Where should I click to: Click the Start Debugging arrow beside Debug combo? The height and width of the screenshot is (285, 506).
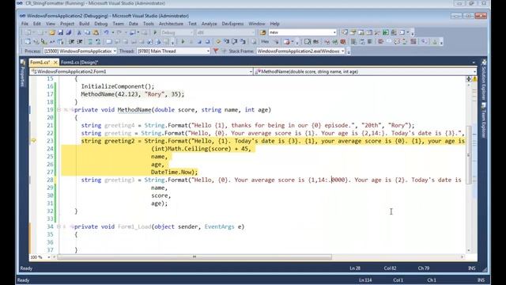click(x=155, y=32)
